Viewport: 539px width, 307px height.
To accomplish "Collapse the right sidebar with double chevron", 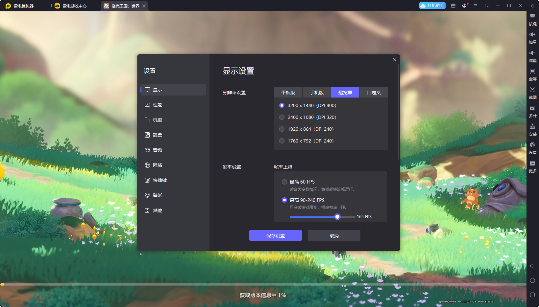I will 532,6.
